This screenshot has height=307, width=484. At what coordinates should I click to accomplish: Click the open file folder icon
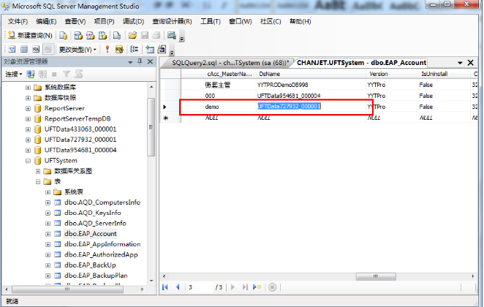[x=132, y=36]
